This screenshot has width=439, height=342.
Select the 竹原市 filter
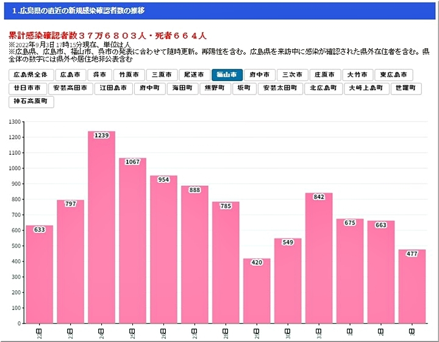click(x=129, y=75)
